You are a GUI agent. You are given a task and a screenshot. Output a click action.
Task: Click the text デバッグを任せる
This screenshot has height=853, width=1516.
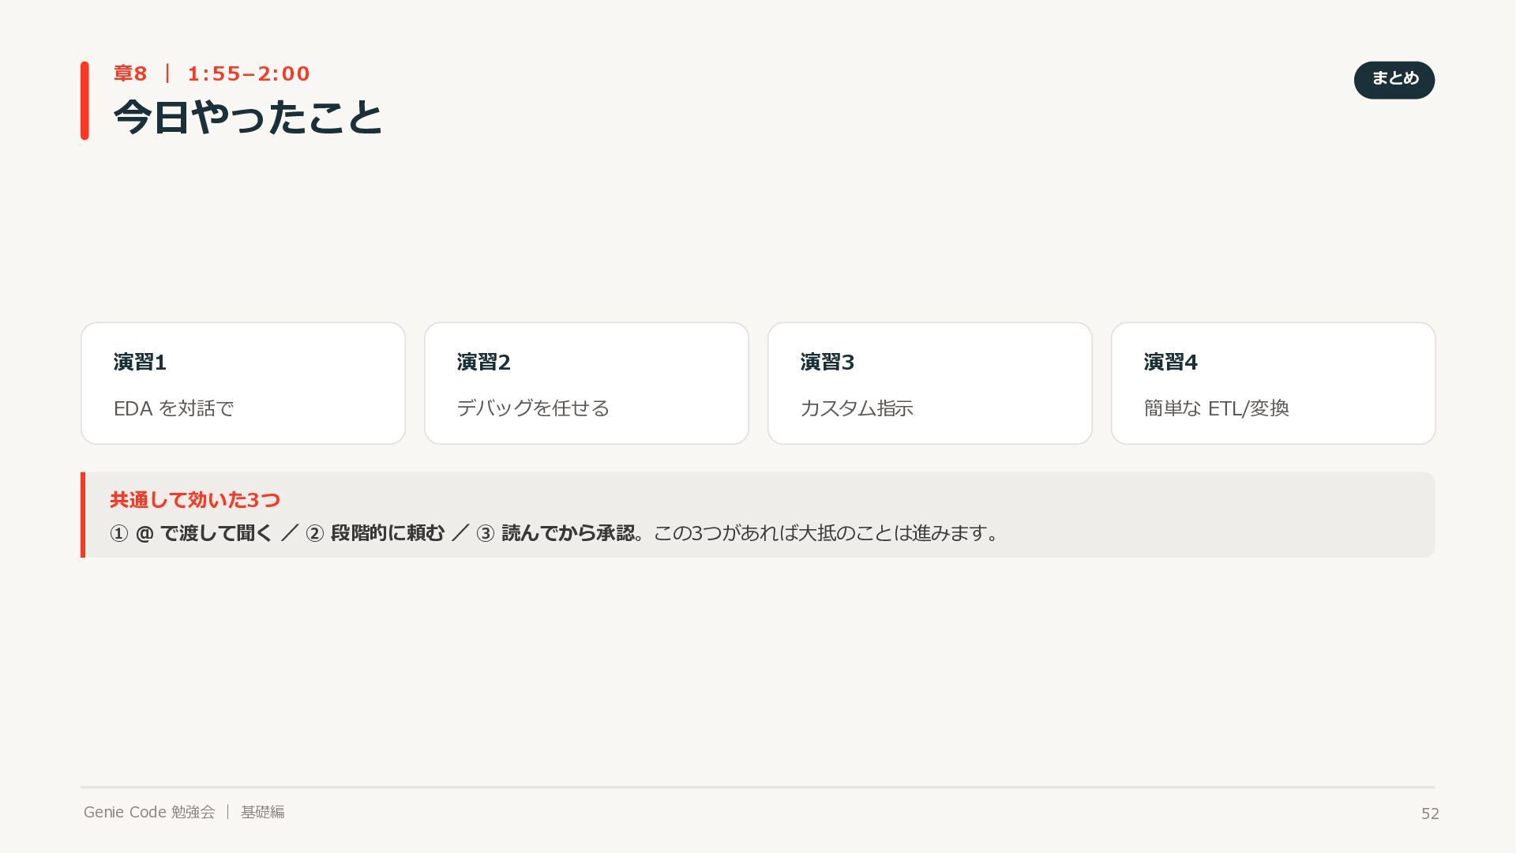[533, 408]
